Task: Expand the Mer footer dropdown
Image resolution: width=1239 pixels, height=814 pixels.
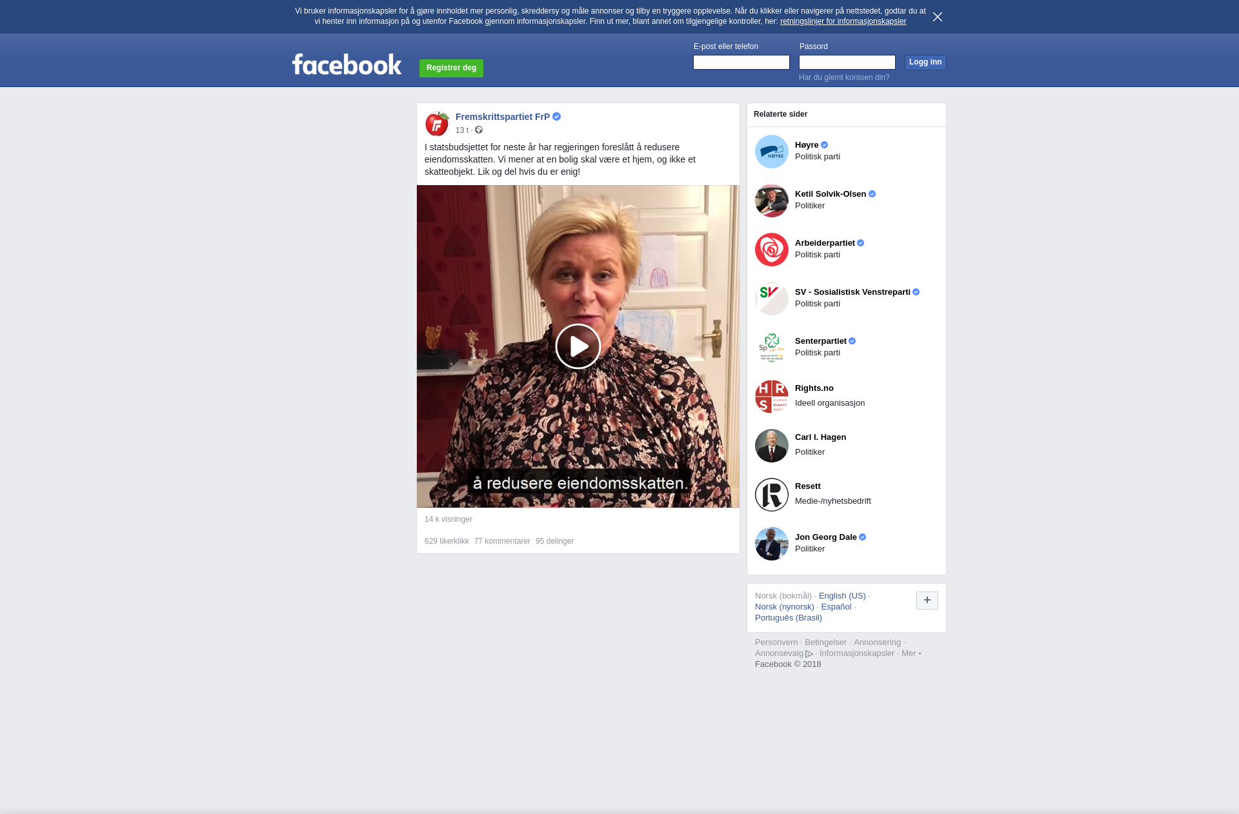Action: [911, 653]
